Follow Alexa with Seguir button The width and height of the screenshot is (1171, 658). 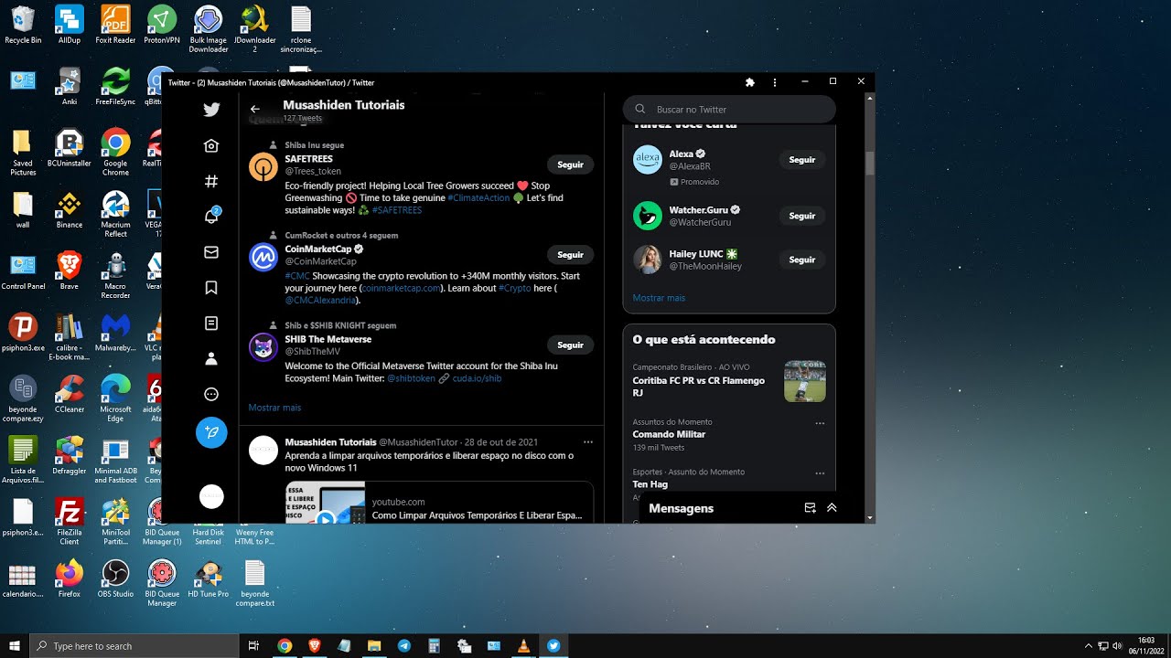(802, 160)
